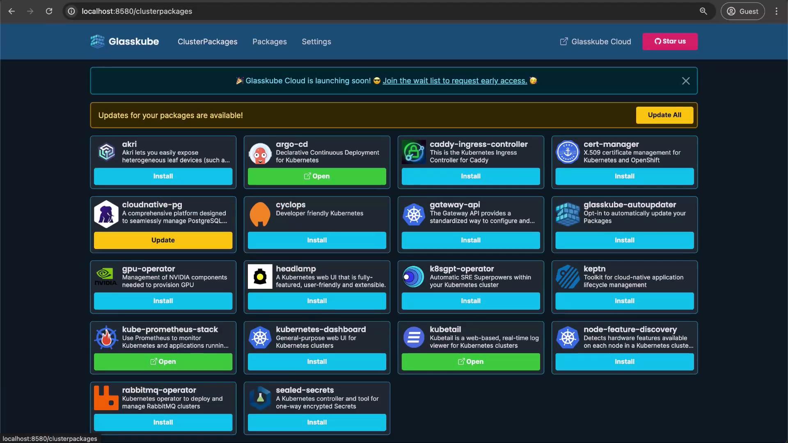Image resolution: width=788 pixels, height=443 pixels.
Task: Click the kubetail package title
Action: pos(445,329)
